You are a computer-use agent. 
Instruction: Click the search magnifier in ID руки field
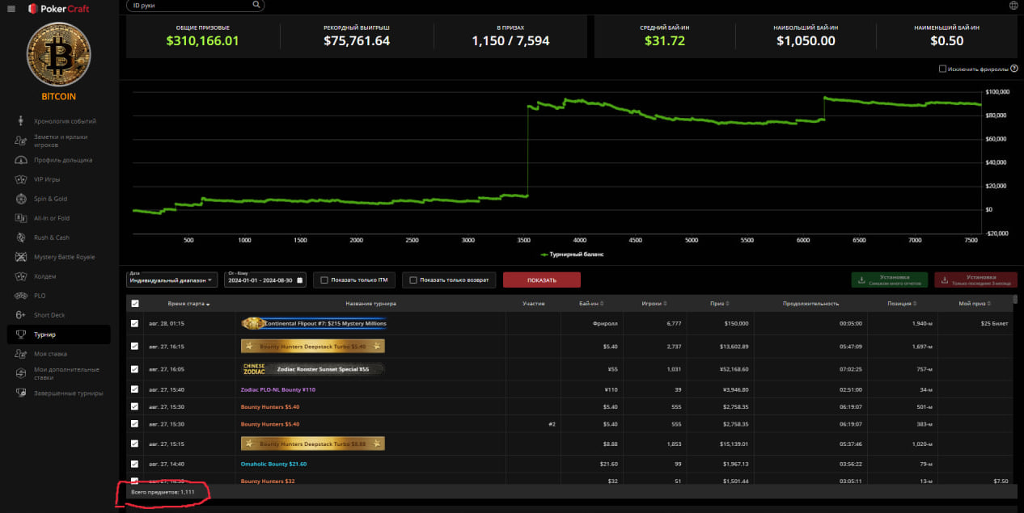pyautogui.click(x=256, y=4)
